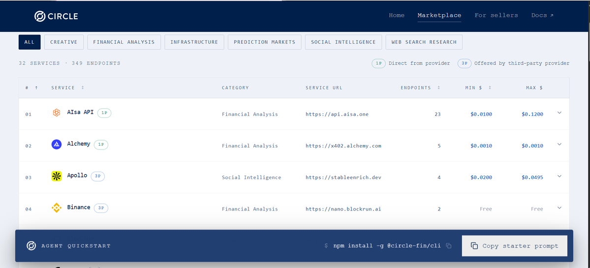Expand the AIsa API row details
The height and width of the screenshot is (268, 590).
[x=559, y=113]
